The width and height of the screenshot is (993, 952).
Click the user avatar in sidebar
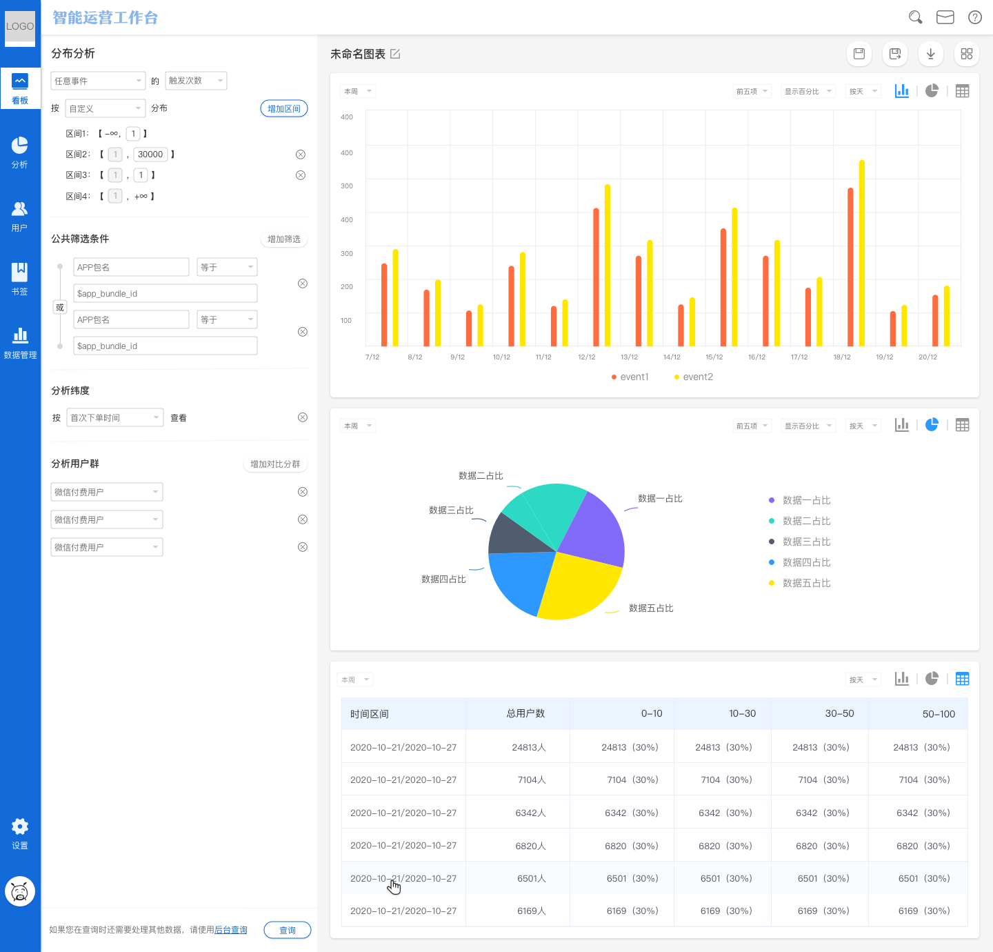click(20, 891)
